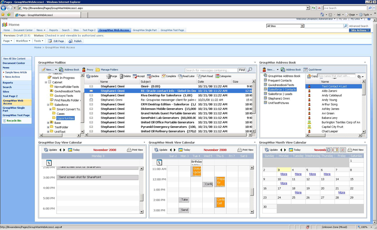Switch to Document Center tab

[23, 30]
